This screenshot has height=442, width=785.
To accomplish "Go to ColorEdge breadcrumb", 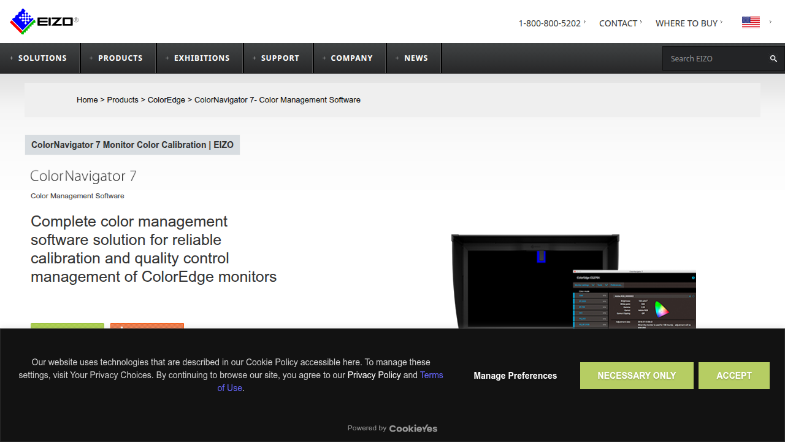I will pos(166,99).
